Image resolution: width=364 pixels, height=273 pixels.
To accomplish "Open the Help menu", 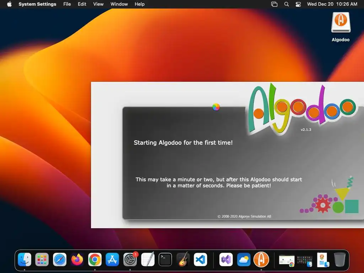I will tap(139, 4).
